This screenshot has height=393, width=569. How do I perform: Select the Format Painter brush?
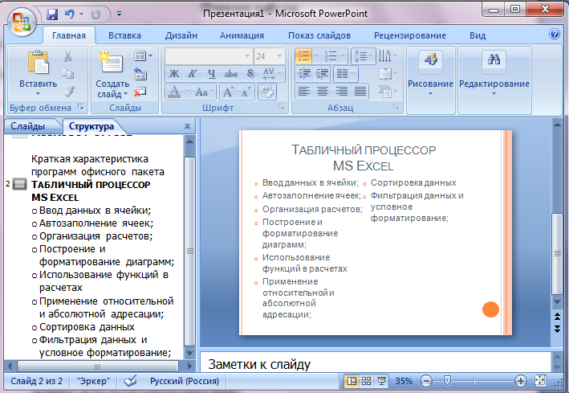(68, 91)
